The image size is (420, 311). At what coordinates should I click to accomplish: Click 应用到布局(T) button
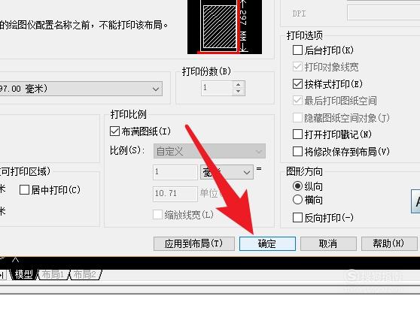click(x=194, y=243)
